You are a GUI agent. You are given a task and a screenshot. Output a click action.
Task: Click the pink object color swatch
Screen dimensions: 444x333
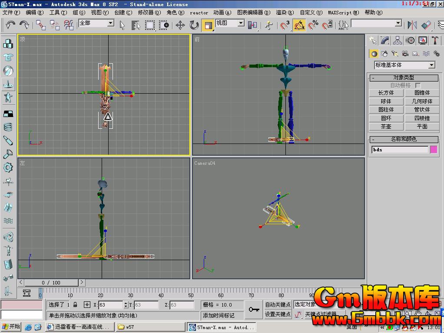433,150
